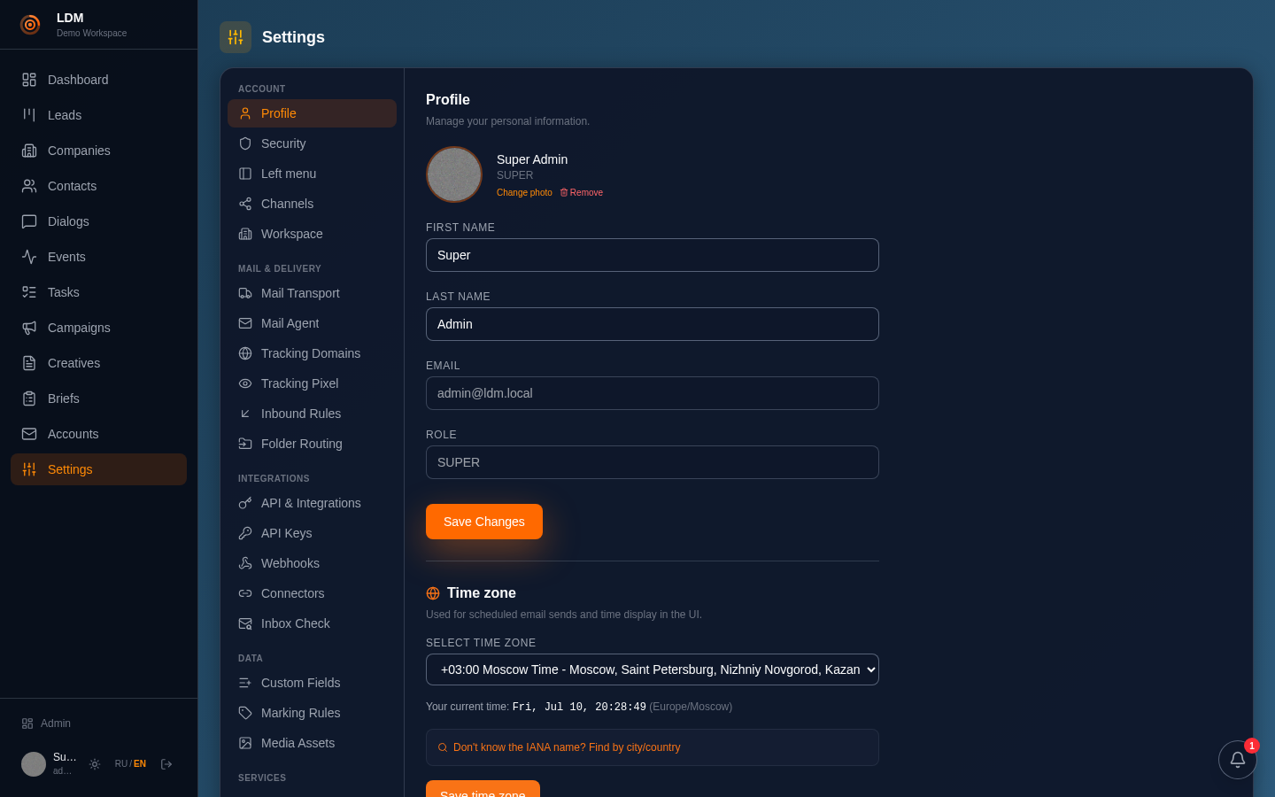The width and height of the screenshot is (1275, 797).
Task: Click the Tracking Domains globe icon
Action: click(245, 353)
